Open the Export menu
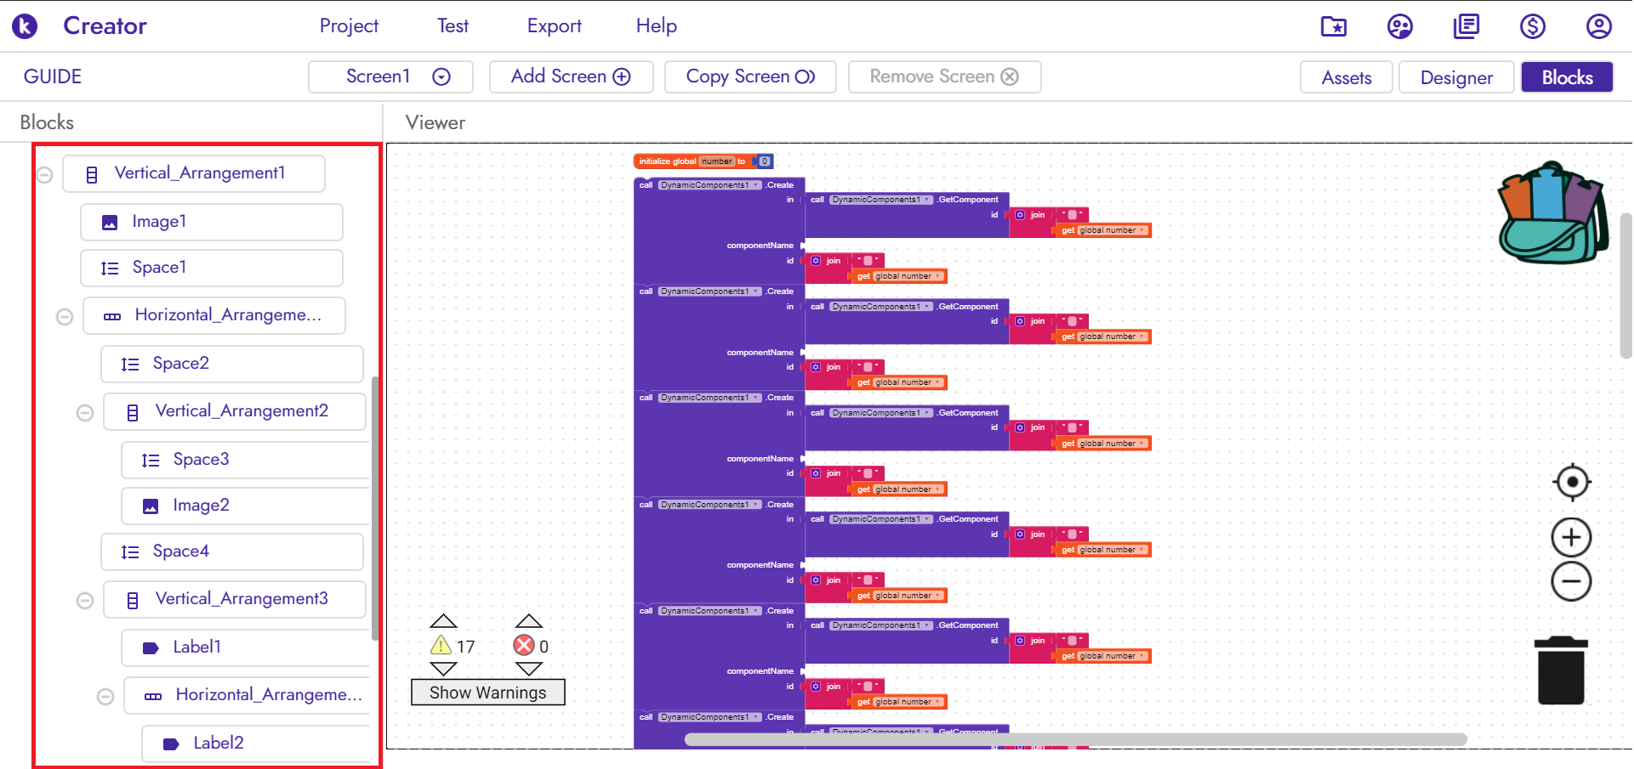 pyautogui.click(x=554, y=26)
